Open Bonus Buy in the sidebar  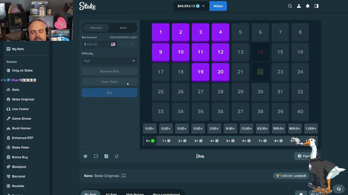pos(20,157)
